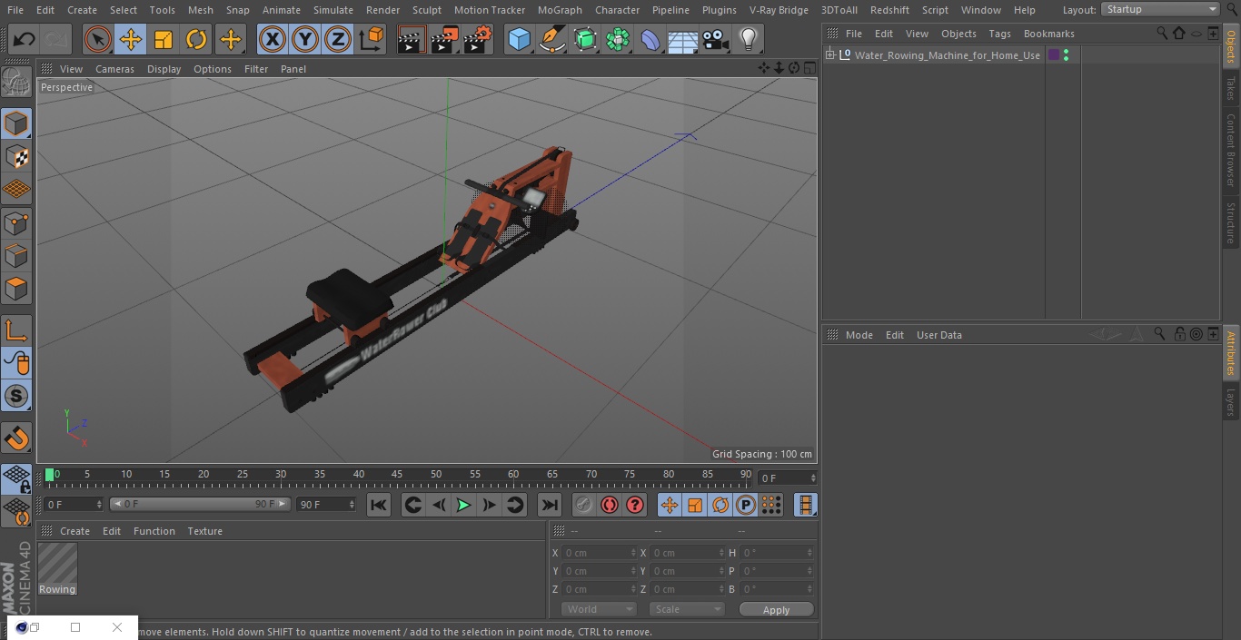Open the Scale mode dropdown
The width and height of the screenshot is (1241, 640).
point(687,610)
